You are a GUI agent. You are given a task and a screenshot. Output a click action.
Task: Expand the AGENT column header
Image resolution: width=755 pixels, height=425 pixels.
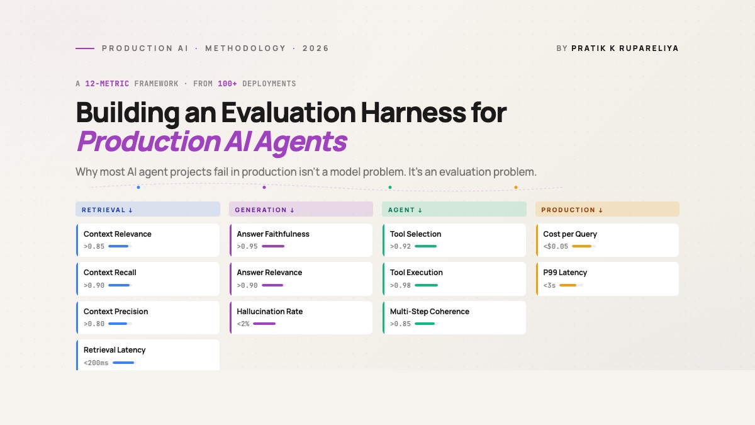(454, 210)
